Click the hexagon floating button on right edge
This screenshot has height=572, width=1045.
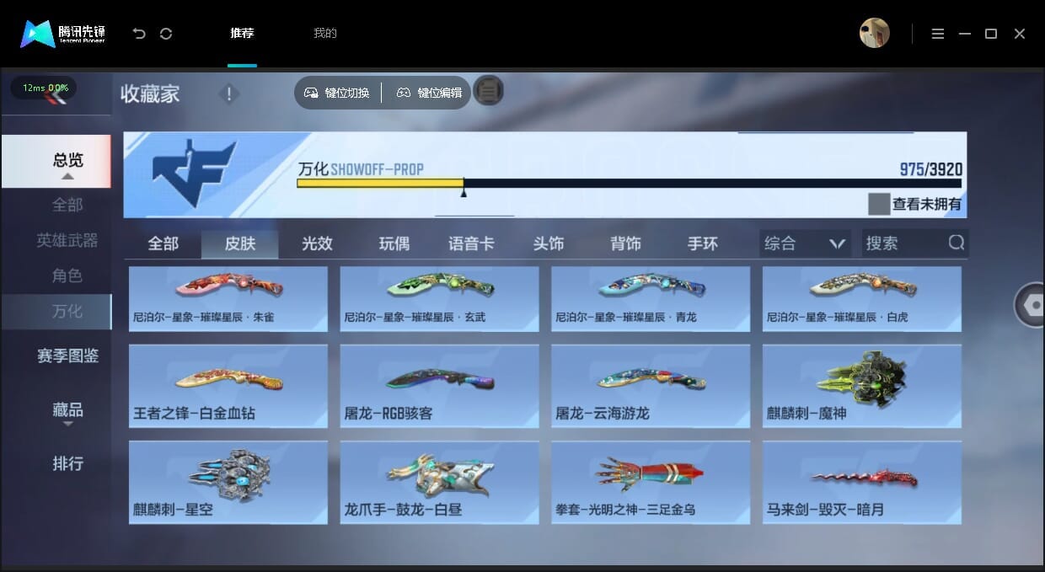[1031, 304]
